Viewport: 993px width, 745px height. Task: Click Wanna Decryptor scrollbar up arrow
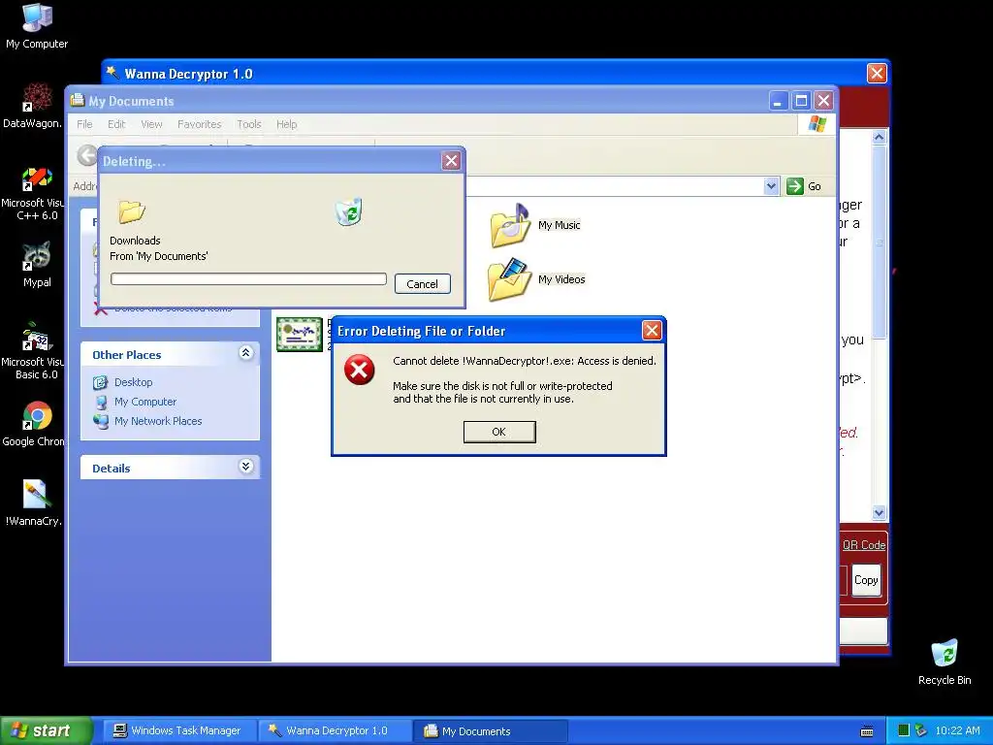(879, 137)
